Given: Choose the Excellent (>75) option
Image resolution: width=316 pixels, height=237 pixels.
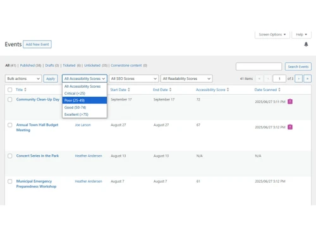Looking at the screenshot, I should 85,114.
